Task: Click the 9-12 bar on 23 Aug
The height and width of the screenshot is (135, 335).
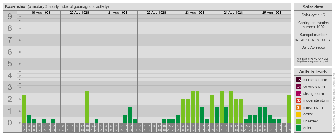Action: pyautogui.click(x=193, y=107)
